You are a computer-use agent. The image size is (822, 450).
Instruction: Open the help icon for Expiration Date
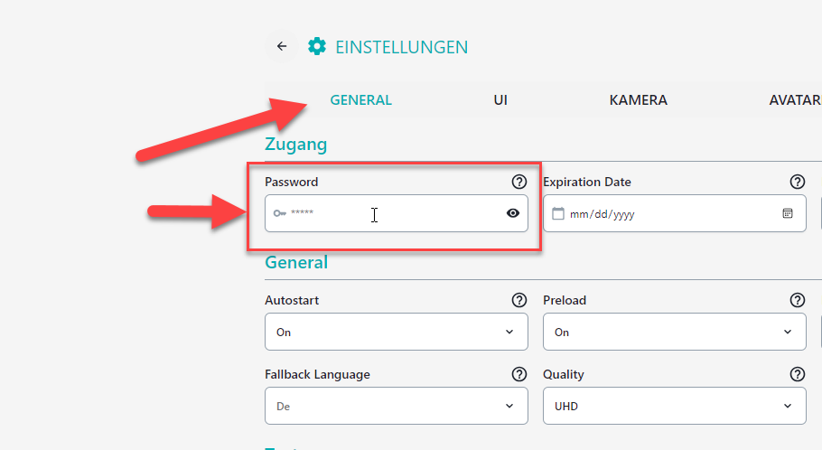click(x=798, y=182)
